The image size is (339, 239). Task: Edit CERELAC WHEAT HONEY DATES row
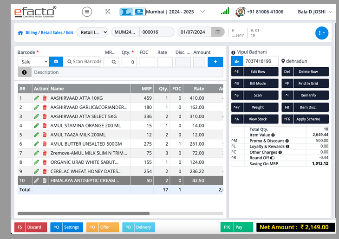click(x=36, y=171)
